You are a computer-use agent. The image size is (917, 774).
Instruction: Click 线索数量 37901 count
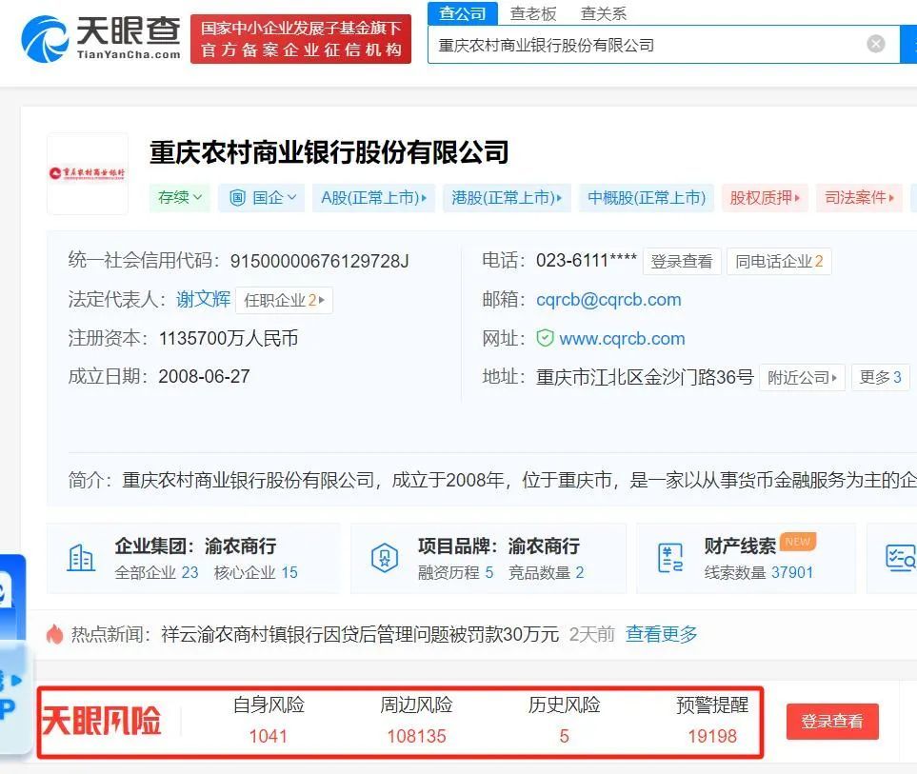tap(759, 572)
